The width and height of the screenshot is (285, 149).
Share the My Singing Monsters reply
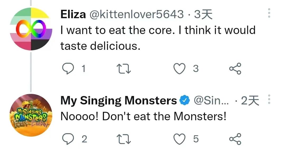235,139
